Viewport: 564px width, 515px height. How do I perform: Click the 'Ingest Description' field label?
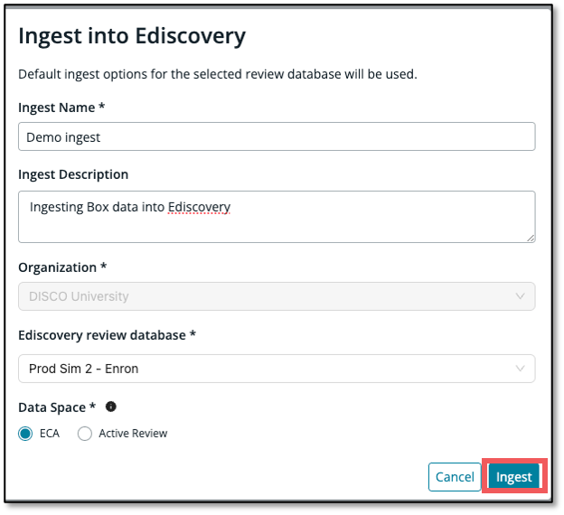(73, 174)
